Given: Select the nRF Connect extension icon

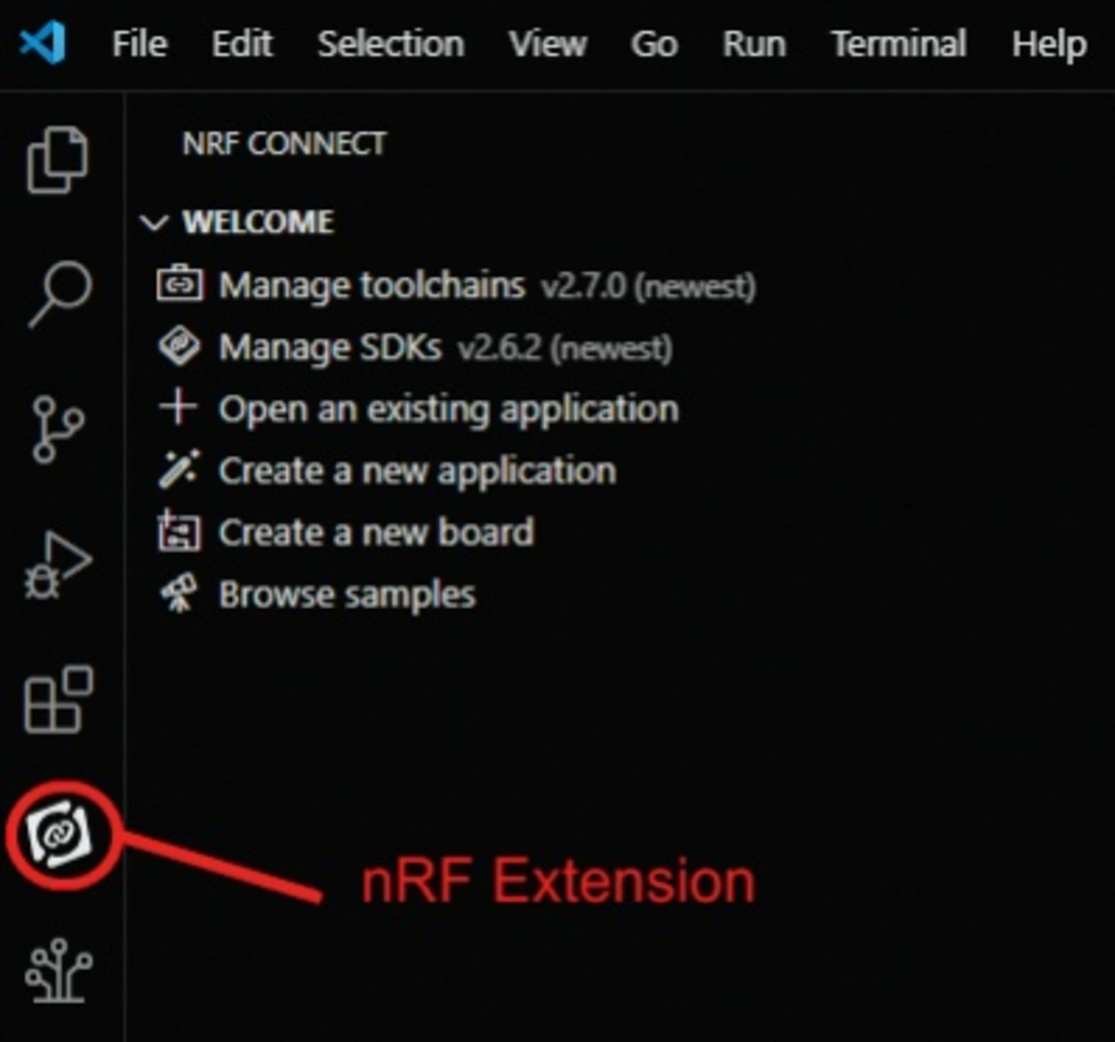Looking at the screenshot, I should pos(58,835).
